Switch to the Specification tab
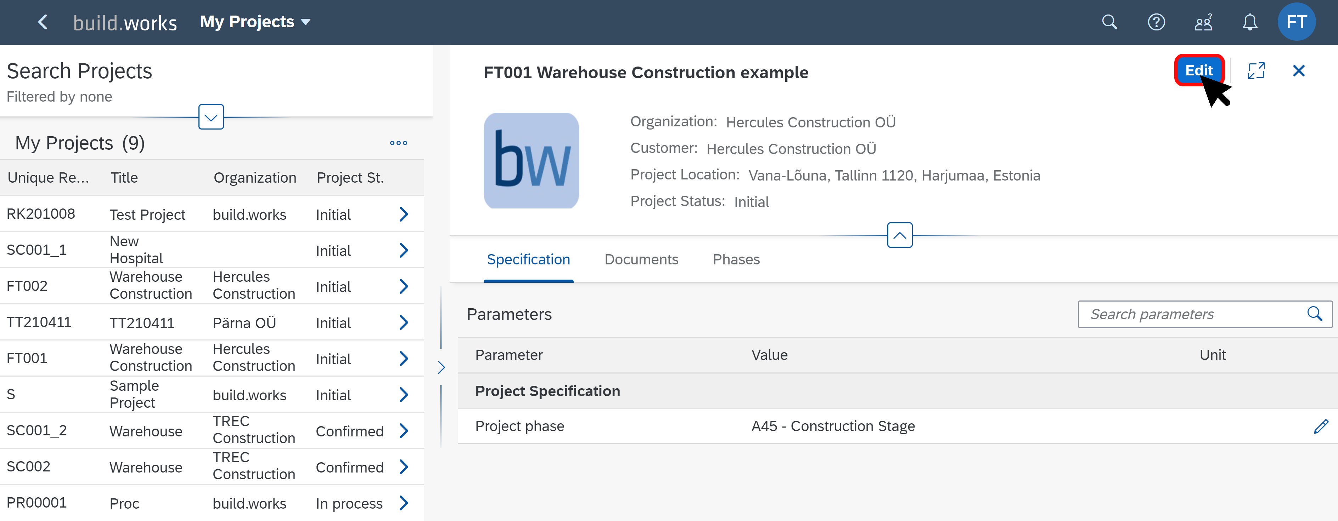Image resolution: width=1338 pixels, height=521 pixels. click(x=528, y=259)
